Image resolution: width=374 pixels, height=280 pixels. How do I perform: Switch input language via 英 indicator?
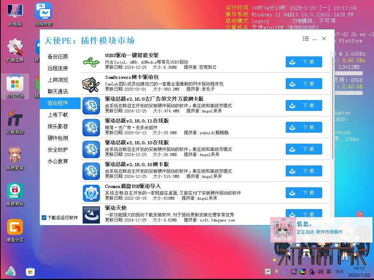coord(329,271)
